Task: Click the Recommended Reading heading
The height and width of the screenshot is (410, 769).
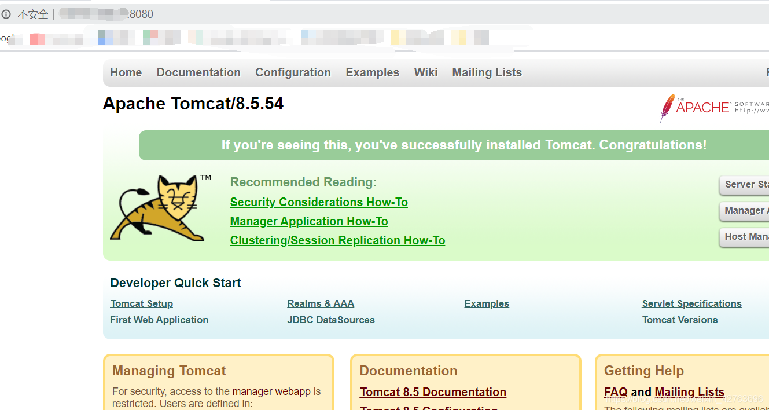Action: click(303, 182)
